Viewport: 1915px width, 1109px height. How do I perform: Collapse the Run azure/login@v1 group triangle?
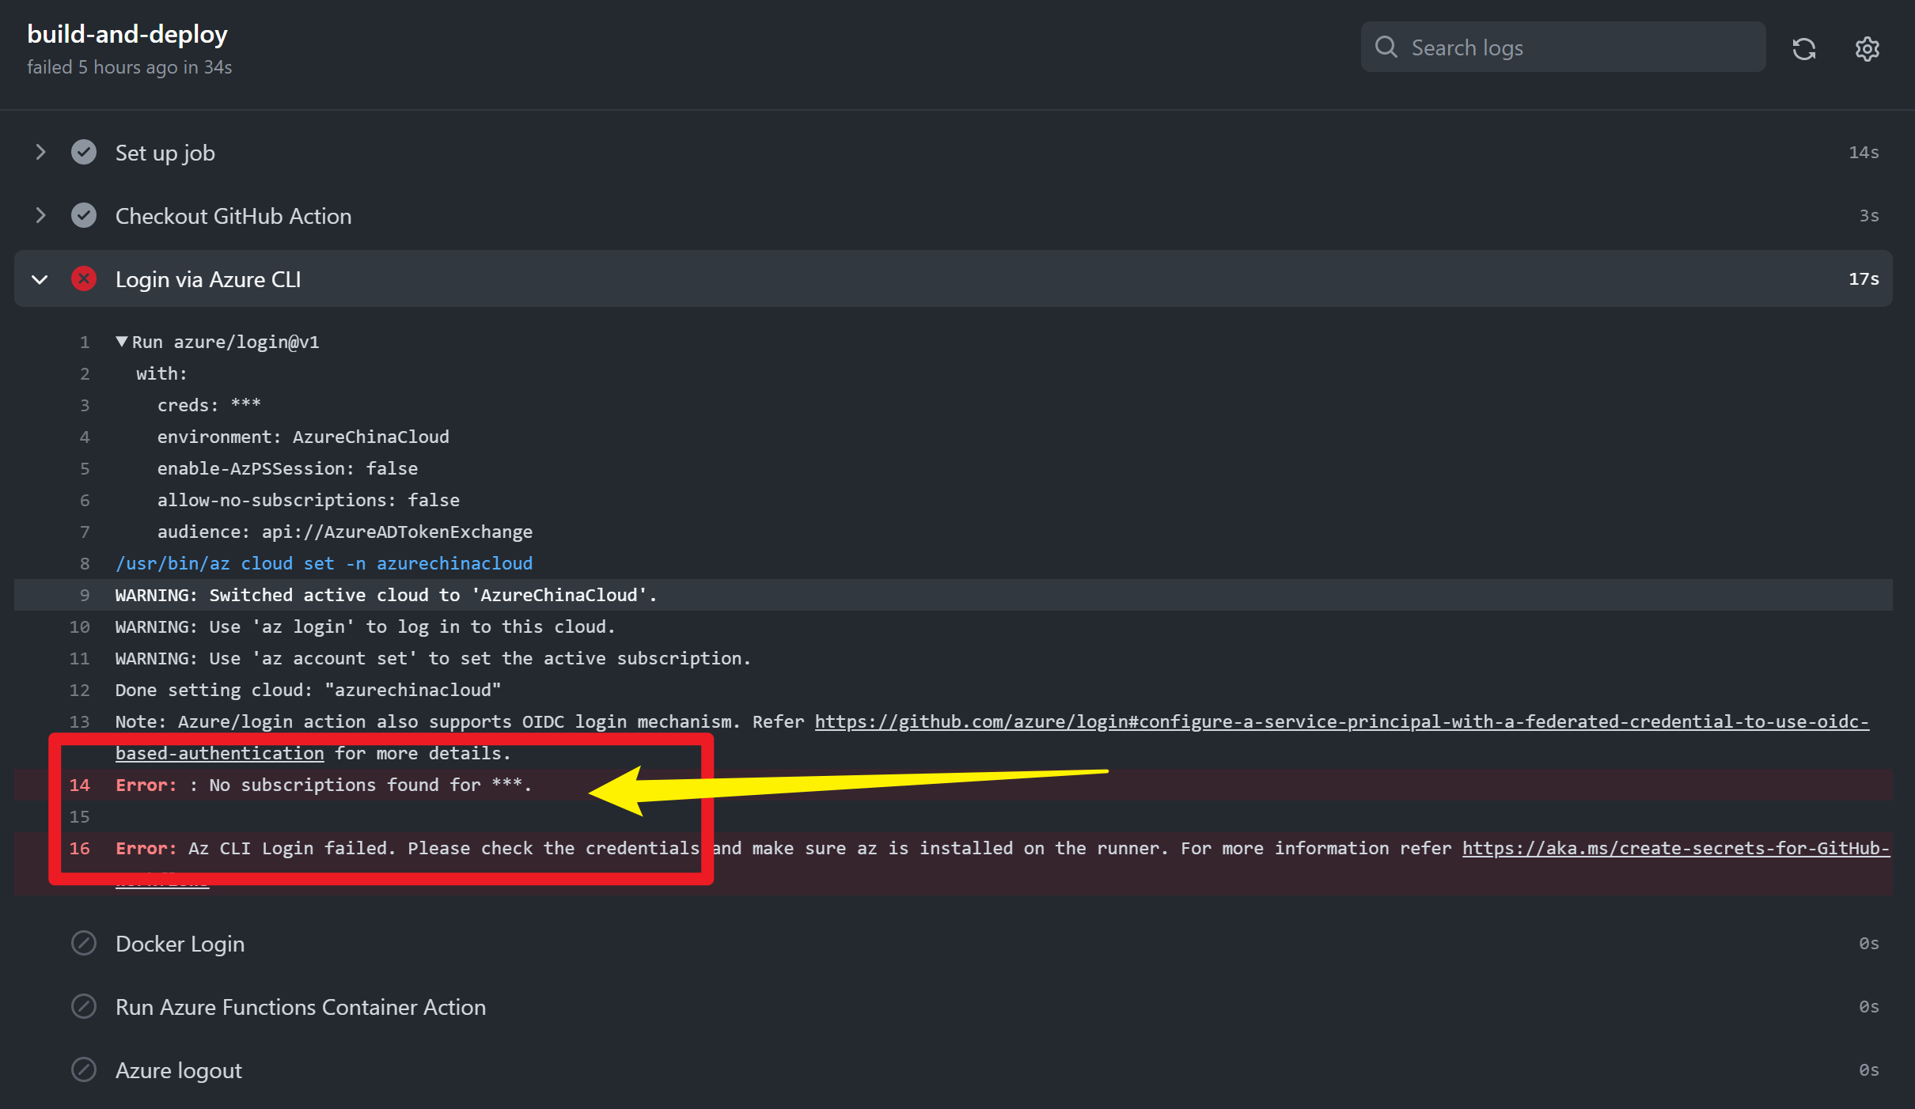click(x=122, y=342)
